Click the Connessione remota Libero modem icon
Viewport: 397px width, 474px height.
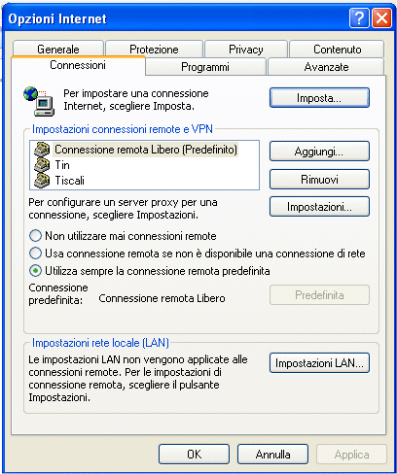(x=42, y=150)
